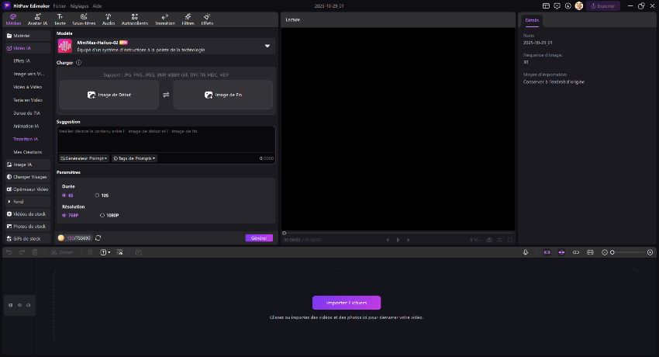Open Vidéos de stock in sidebar
This screenshot has height=357, width=659.
[x=28, y=214]
